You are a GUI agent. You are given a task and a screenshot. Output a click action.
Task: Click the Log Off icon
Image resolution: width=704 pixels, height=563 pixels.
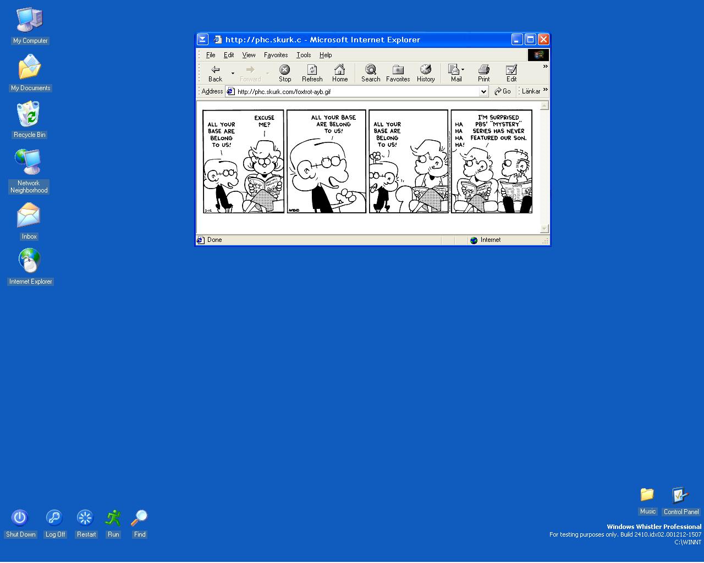point(55,523)
